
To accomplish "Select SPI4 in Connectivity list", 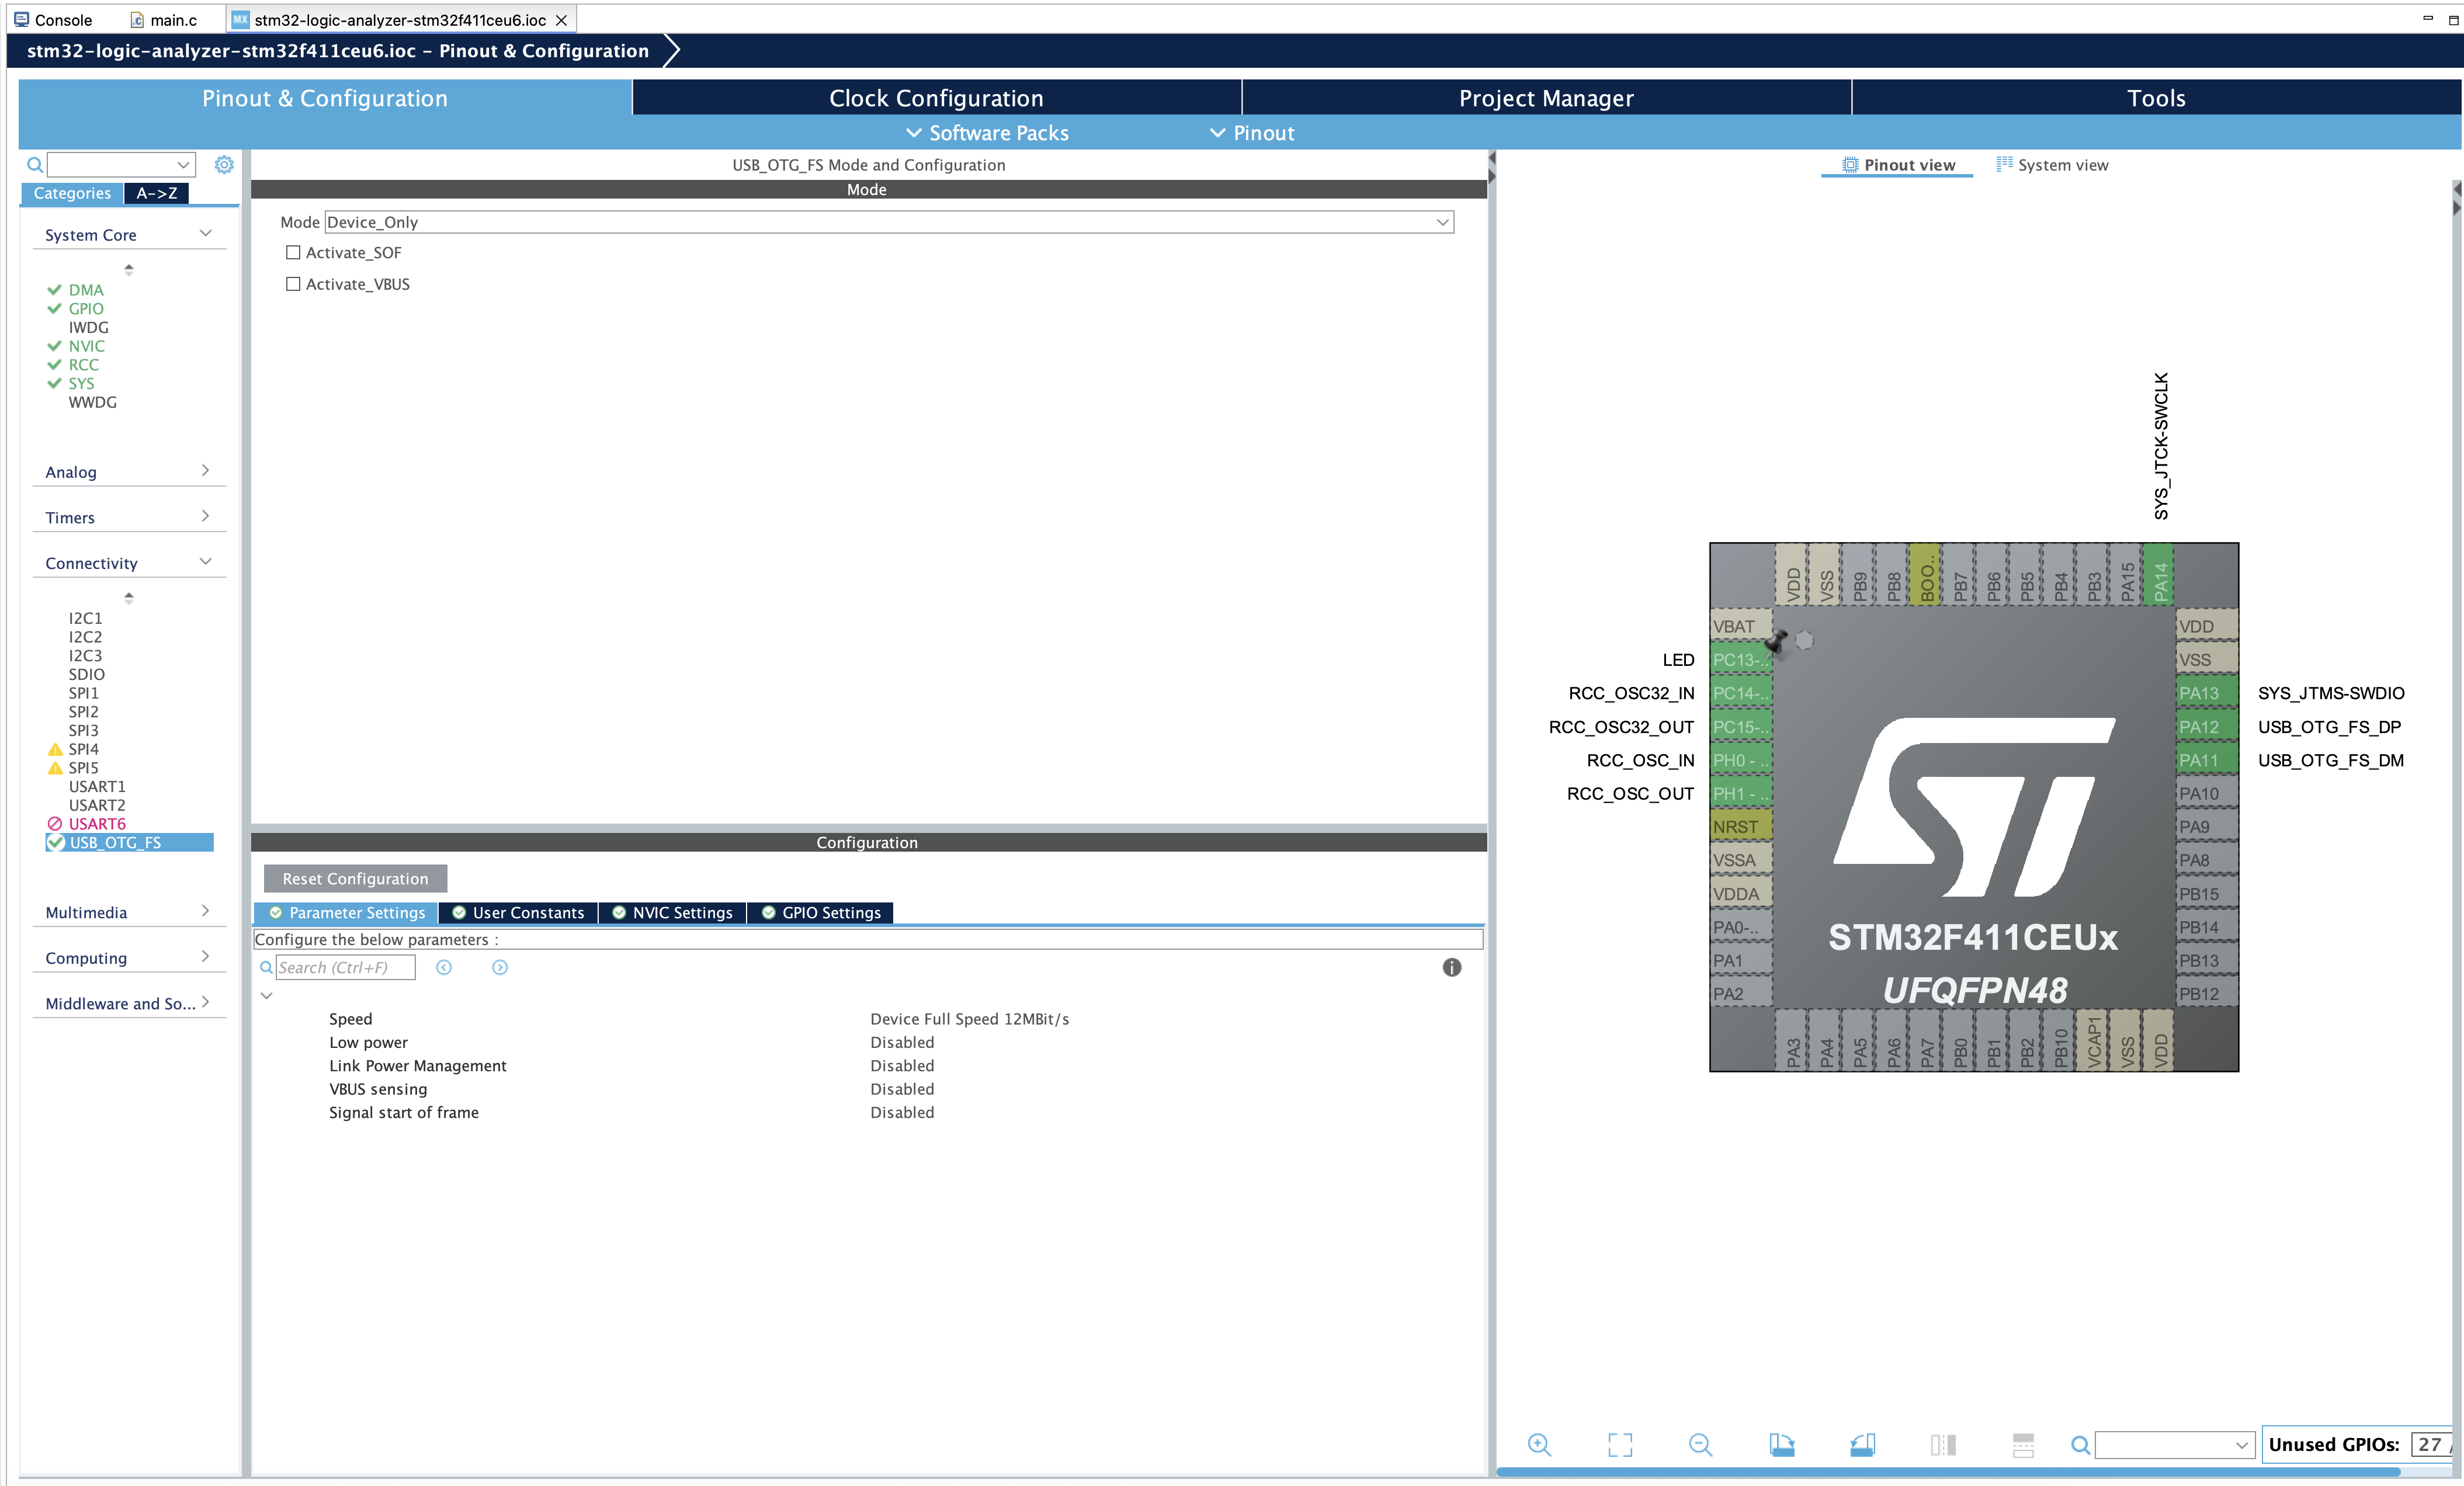I will (83, 749).
